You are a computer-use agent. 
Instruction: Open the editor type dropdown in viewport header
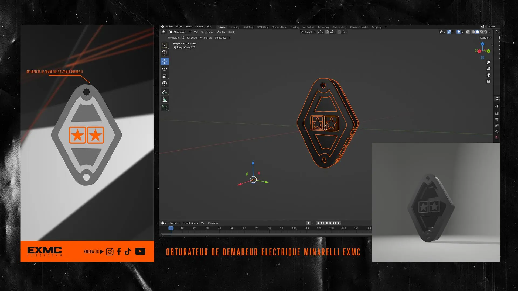coord(164,32)
